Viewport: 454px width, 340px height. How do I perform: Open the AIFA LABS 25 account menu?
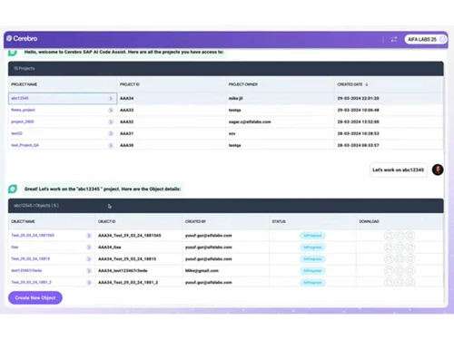coord(425,39)
